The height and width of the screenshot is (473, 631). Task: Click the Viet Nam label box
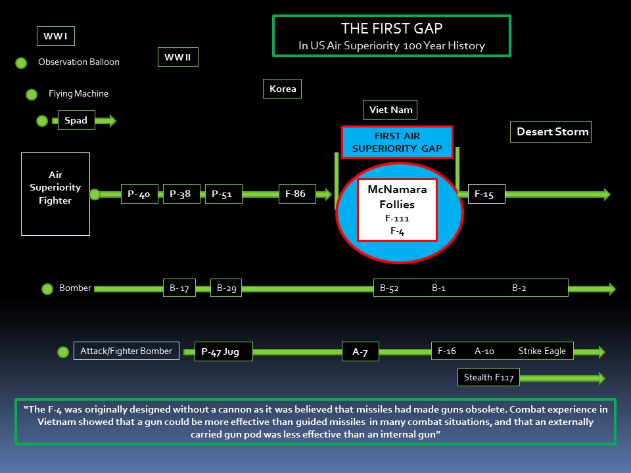pos(391,110)
